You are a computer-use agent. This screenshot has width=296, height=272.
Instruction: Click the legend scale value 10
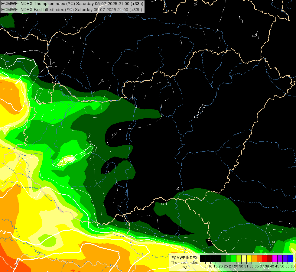[x=210, y=266]
